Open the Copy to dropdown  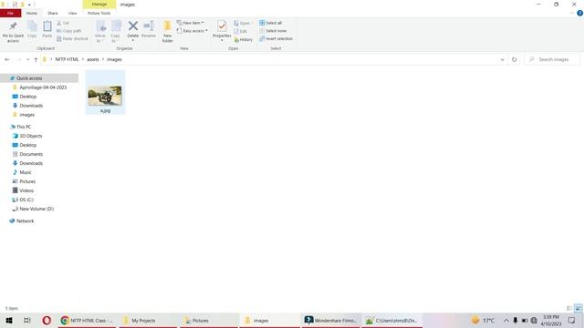pos(116,32)
